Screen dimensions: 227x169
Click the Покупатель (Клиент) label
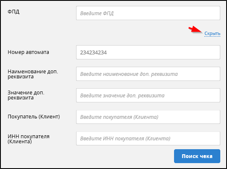[34, 117]
